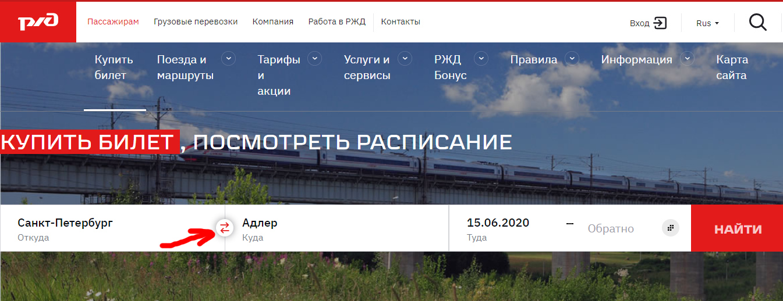Expand the Информация chevron

tap(688, 59)
